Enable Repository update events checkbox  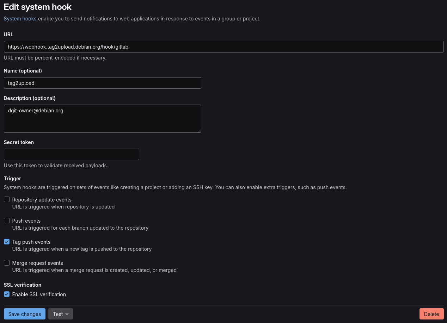pos(7,199)
